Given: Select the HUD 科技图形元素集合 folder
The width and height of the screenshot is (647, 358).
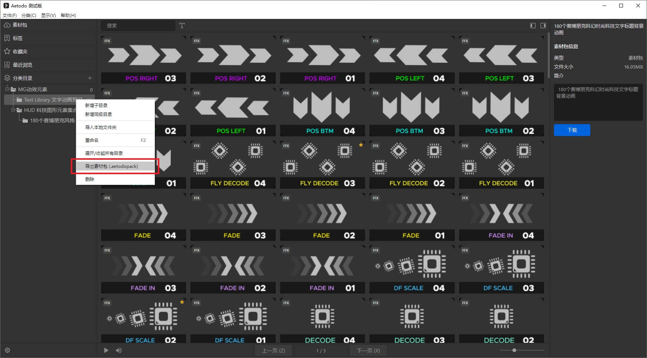Looking at the screenshot, I should point(46,110).
